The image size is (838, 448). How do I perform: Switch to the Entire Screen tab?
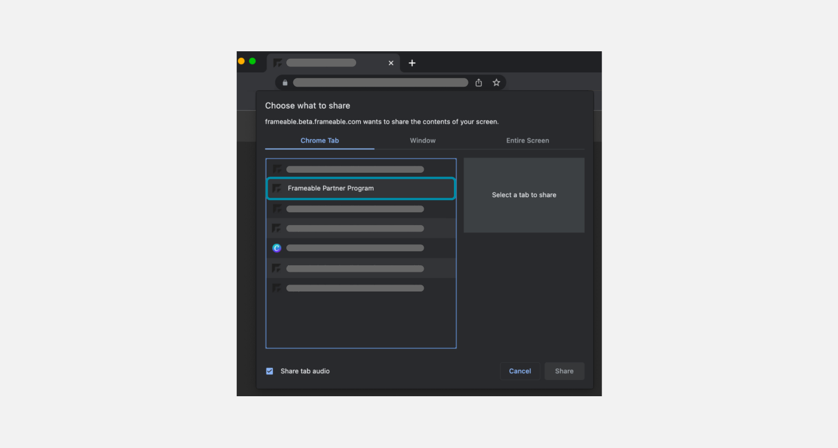click(527, 140)
